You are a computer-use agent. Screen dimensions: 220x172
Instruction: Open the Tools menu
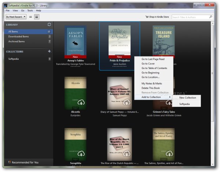(x=30, y=11)
